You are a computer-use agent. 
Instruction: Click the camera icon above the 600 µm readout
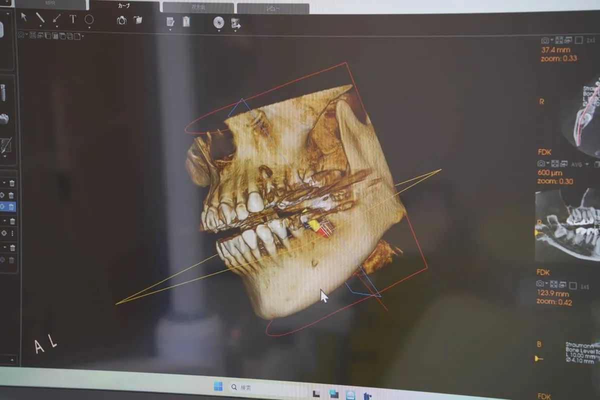[541, 164]
